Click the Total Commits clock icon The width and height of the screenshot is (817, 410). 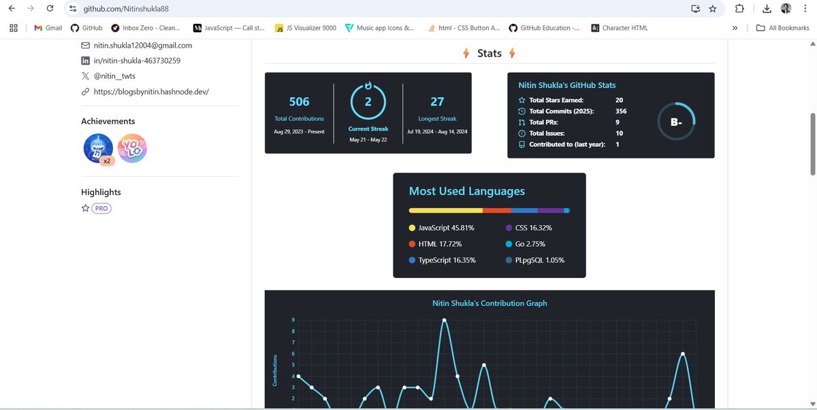[522, 111]
